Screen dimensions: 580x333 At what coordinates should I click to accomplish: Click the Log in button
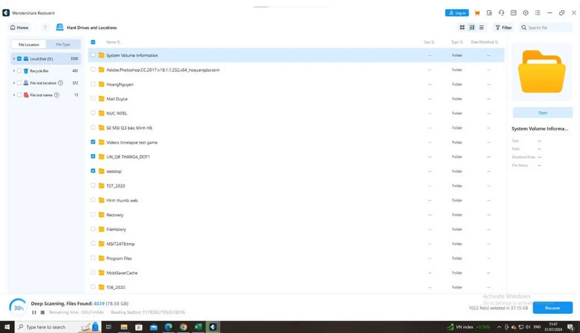point(457,13)
